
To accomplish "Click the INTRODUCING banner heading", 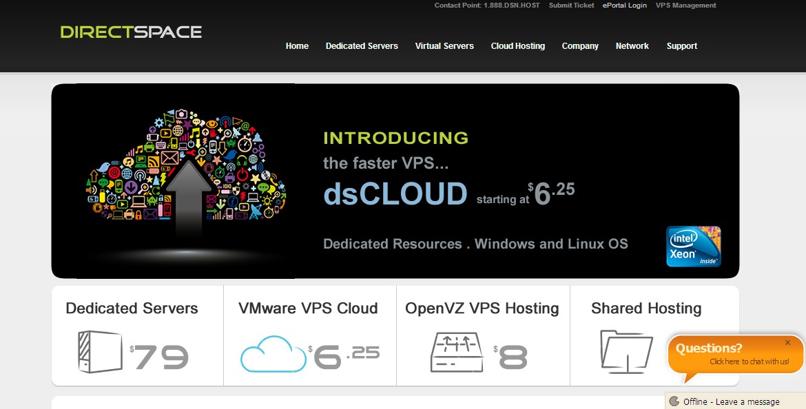I will point(396,138).
